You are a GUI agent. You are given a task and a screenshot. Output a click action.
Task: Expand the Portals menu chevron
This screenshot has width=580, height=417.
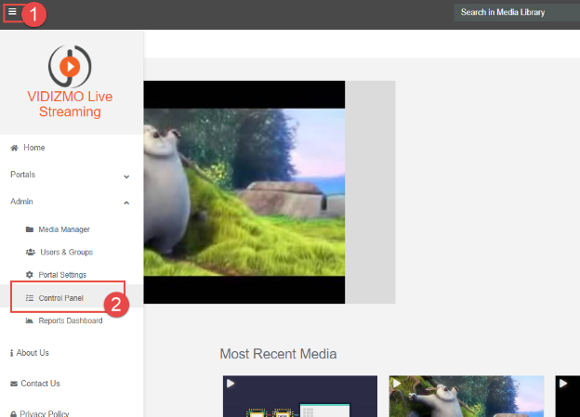tap(126, 176)
